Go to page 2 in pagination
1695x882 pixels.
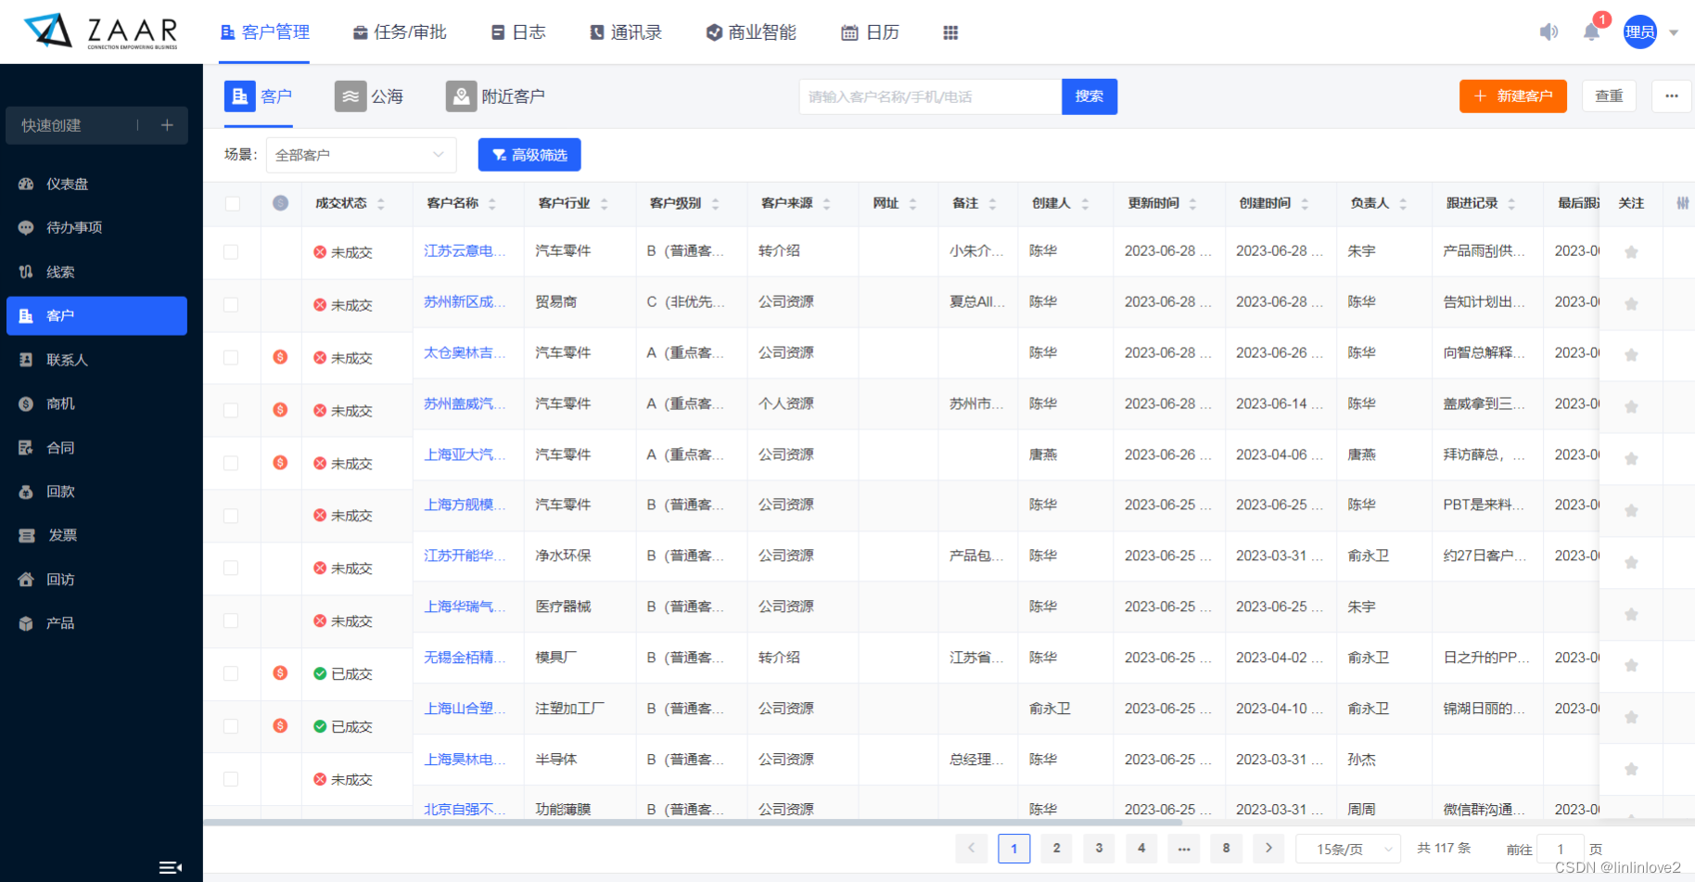[1056, 848]
